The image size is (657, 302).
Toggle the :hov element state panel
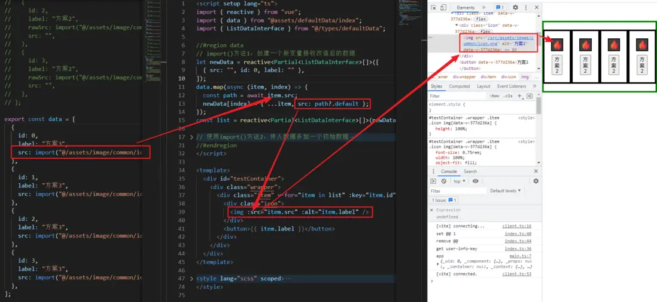coord(494,96)
